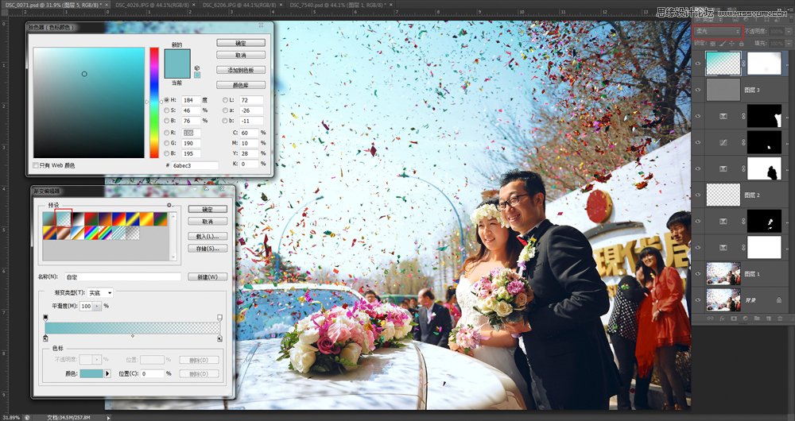The width and height of the screenshot is (795, 421).
Task: Toggle visibility of the 背景 layer
Action: coord(698,300)
